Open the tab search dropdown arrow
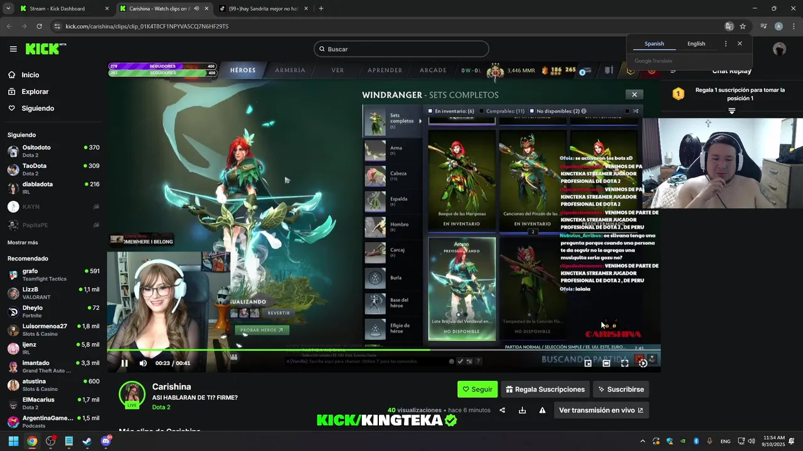 click(x=8, y=9)
